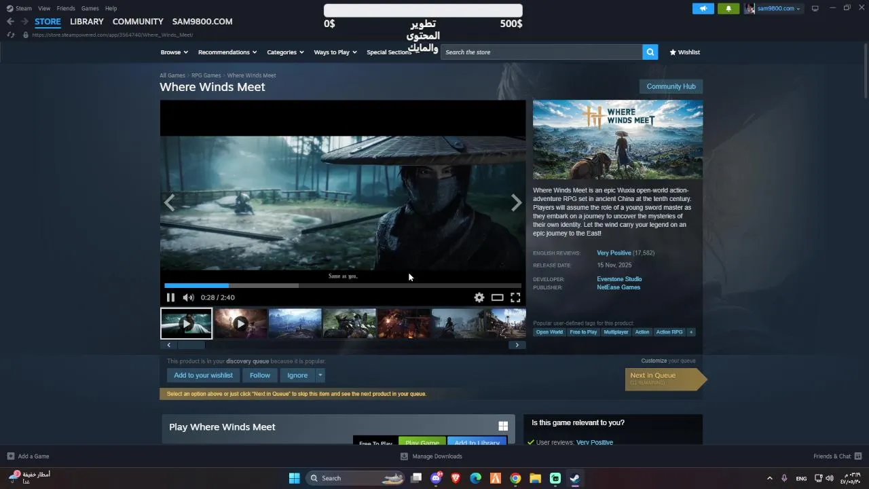Click the store search magnifier button

(650, 52)
